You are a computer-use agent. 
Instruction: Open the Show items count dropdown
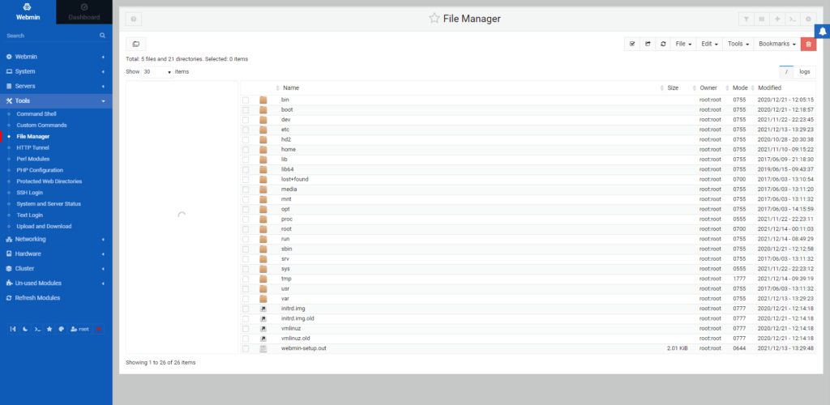[157, 72]
